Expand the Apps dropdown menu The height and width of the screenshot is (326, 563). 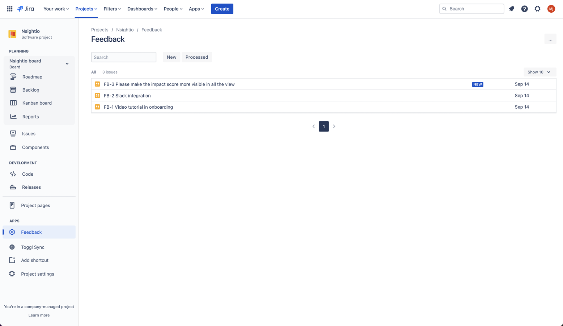tap(196, 9)
